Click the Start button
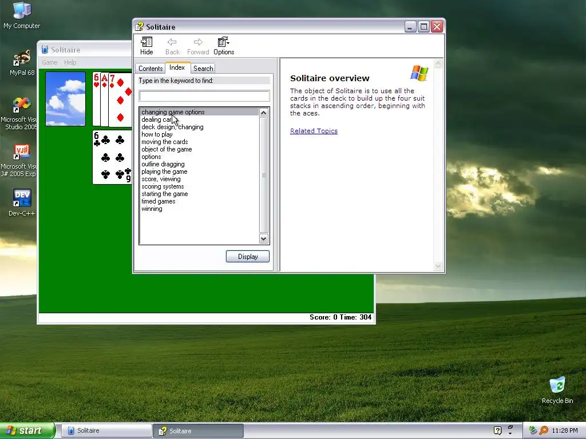The width and height of the screenshot is (586, 439). coord(27,430)
